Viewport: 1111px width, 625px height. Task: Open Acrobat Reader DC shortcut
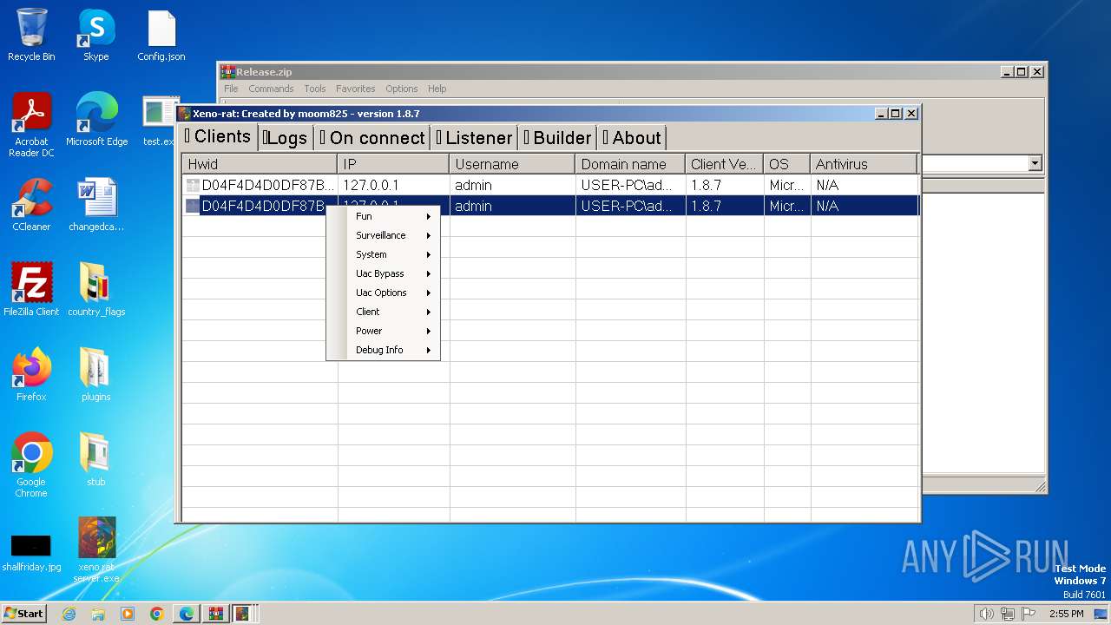[31, 125]
